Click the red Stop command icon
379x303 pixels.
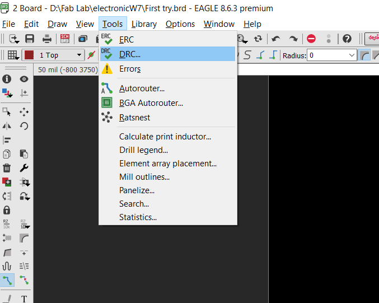(311, 39)
